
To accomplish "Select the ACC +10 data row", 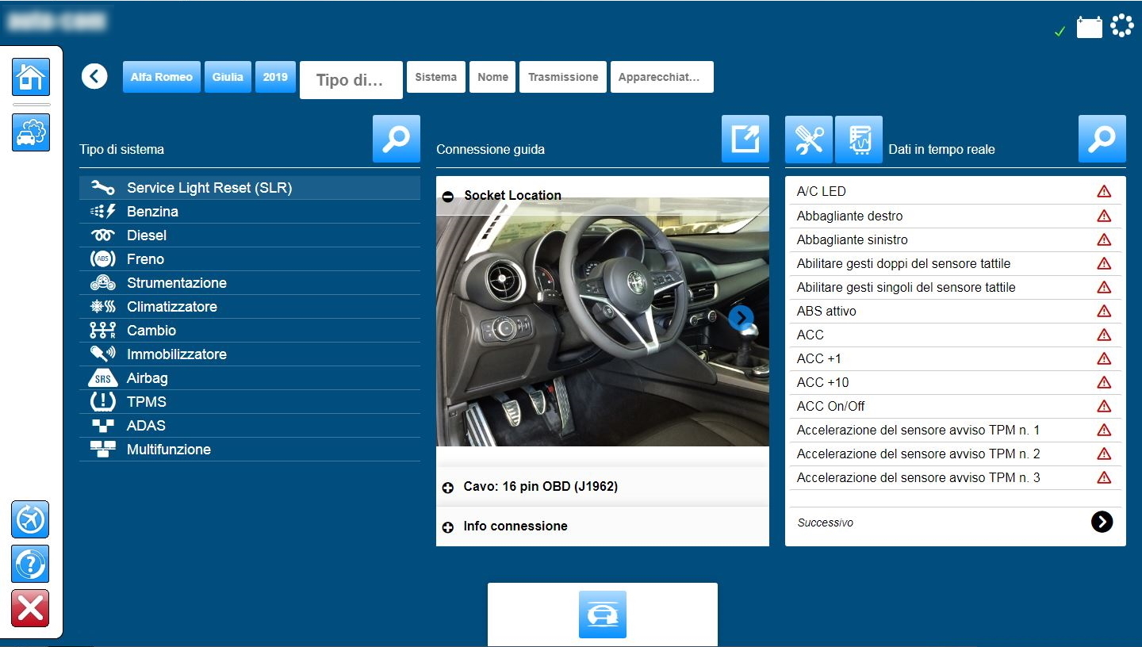I will [956, 382].
